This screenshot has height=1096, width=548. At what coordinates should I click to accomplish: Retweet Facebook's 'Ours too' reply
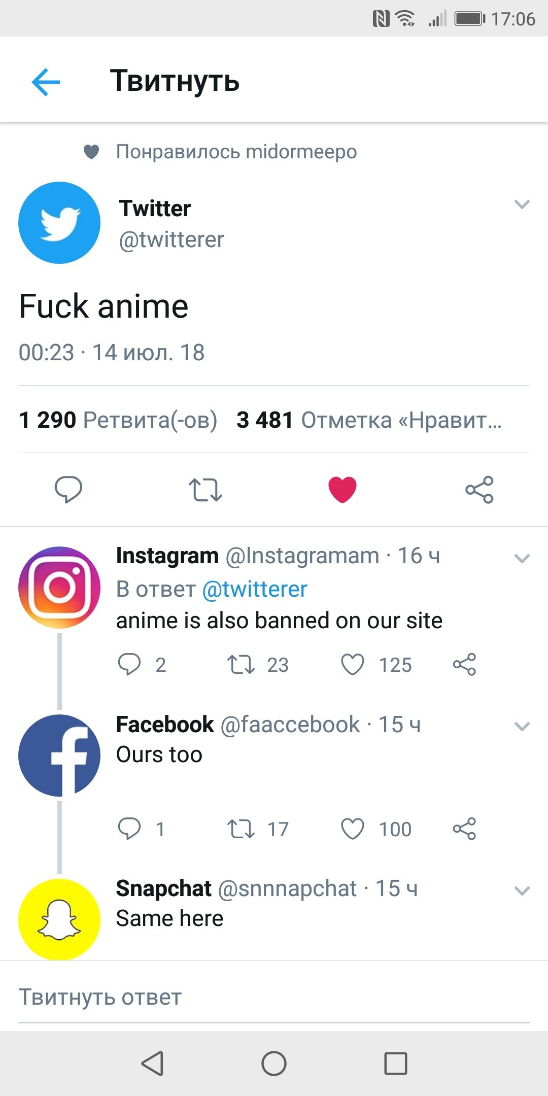click(x=241, y=829)
